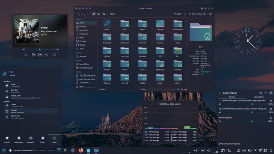The image size is (274, 154).
Task: Click Lock screen session entry
Action: 31,85
